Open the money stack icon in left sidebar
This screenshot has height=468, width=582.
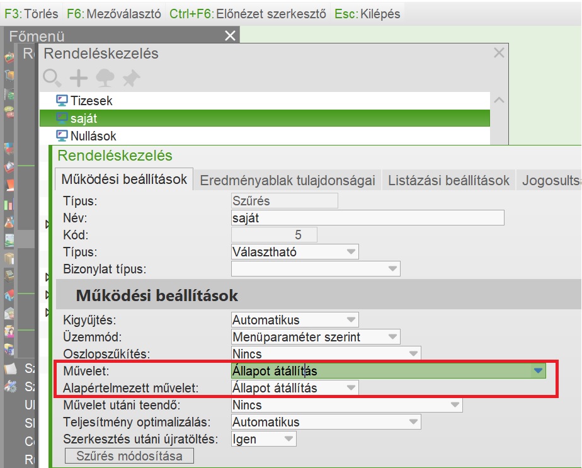coord(9,94)
